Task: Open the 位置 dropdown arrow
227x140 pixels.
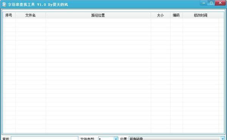Action: (223, 138)
